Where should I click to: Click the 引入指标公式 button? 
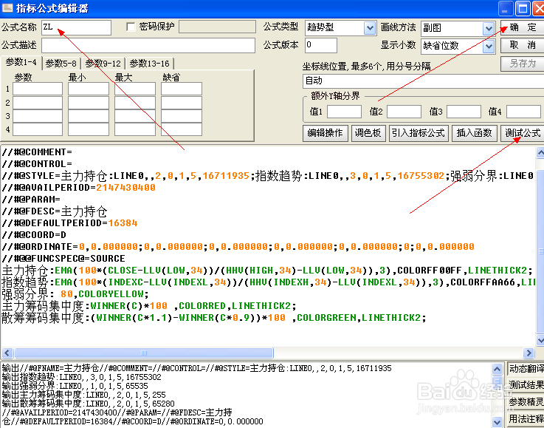coord(419,133)
